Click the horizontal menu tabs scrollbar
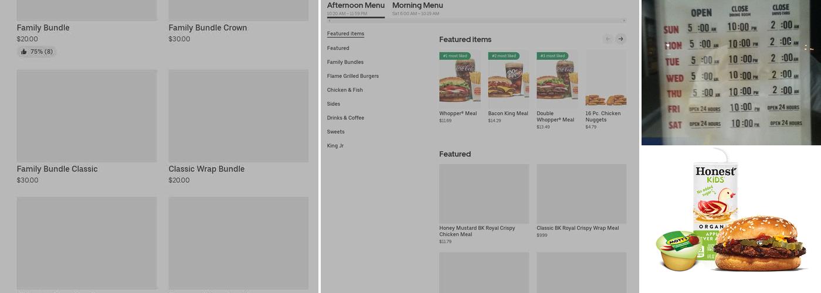This screenshot has width=821, height=293. click(476, 21)
